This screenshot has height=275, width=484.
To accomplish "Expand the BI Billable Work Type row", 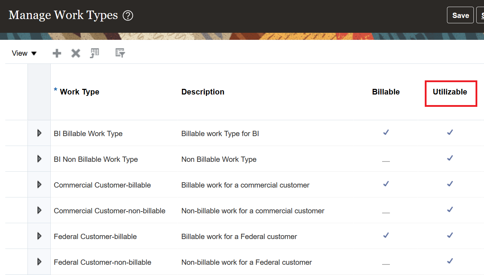I will [x=39, y=133].
